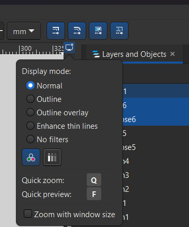The width and height of the screenshot is (189, 227).
Task: Close the Layers and Objects tab
Action: click(x=172, y=54)
